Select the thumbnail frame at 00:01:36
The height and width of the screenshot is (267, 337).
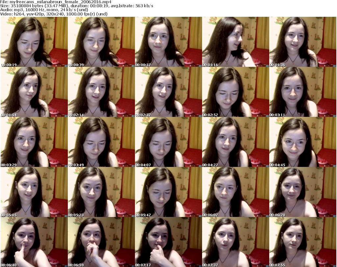[x=303, y=42]
